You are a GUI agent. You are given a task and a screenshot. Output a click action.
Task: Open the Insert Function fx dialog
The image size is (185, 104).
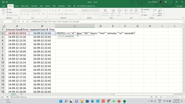(x=27, y=21)
